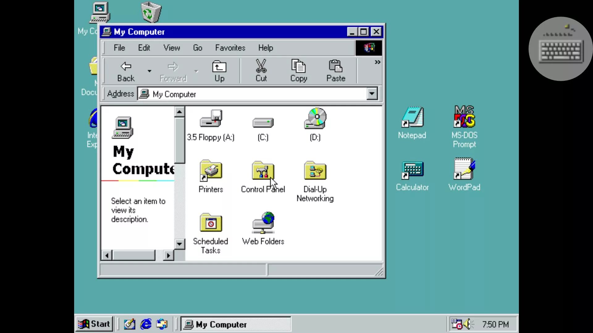Click the Start button
This screenshot has height=333, width=593.
tap(95, 324)
